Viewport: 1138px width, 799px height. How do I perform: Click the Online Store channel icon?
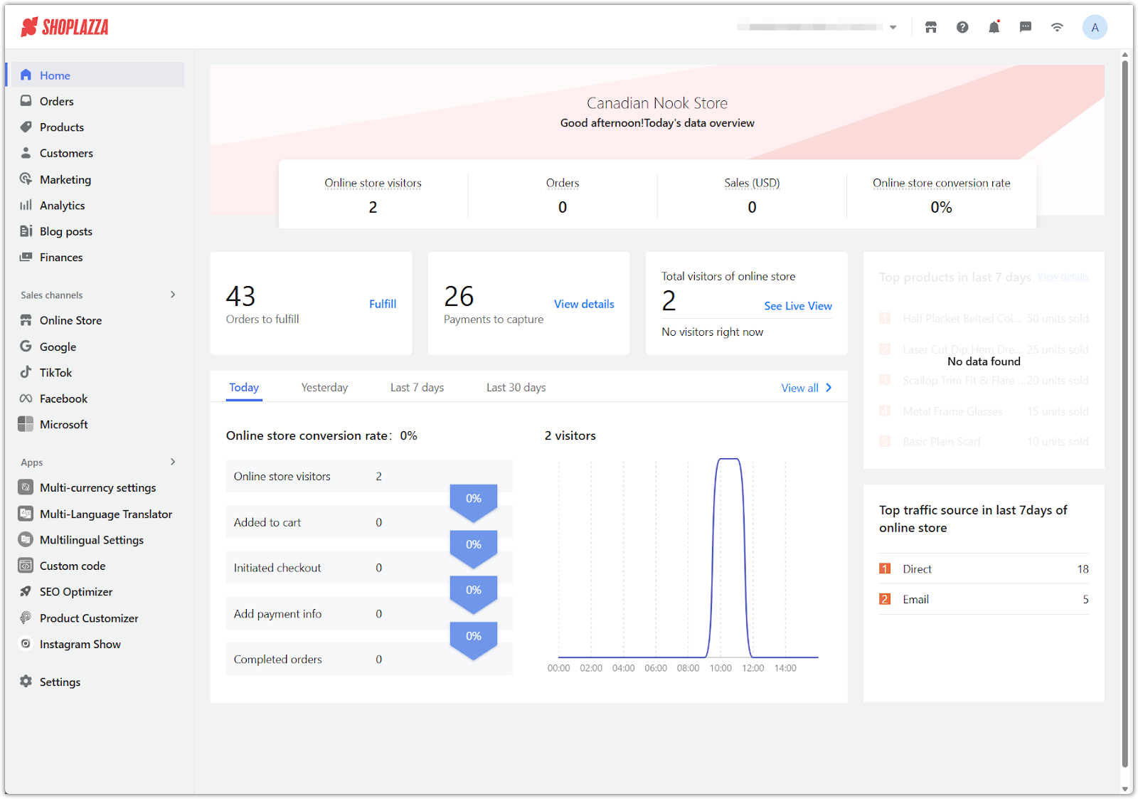26,320
